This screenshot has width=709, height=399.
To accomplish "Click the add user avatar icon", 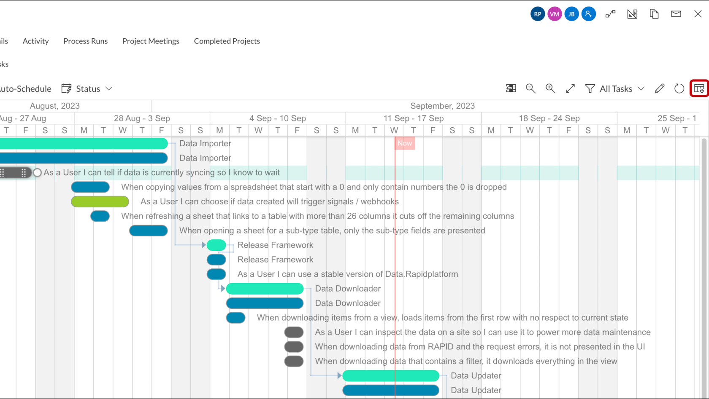I will (x=588, y=14).
